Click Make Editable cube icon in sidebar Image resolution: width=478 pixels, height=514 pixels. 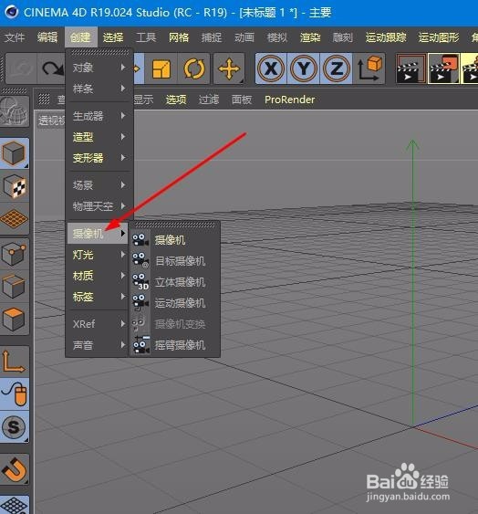(x=15, y=153)
